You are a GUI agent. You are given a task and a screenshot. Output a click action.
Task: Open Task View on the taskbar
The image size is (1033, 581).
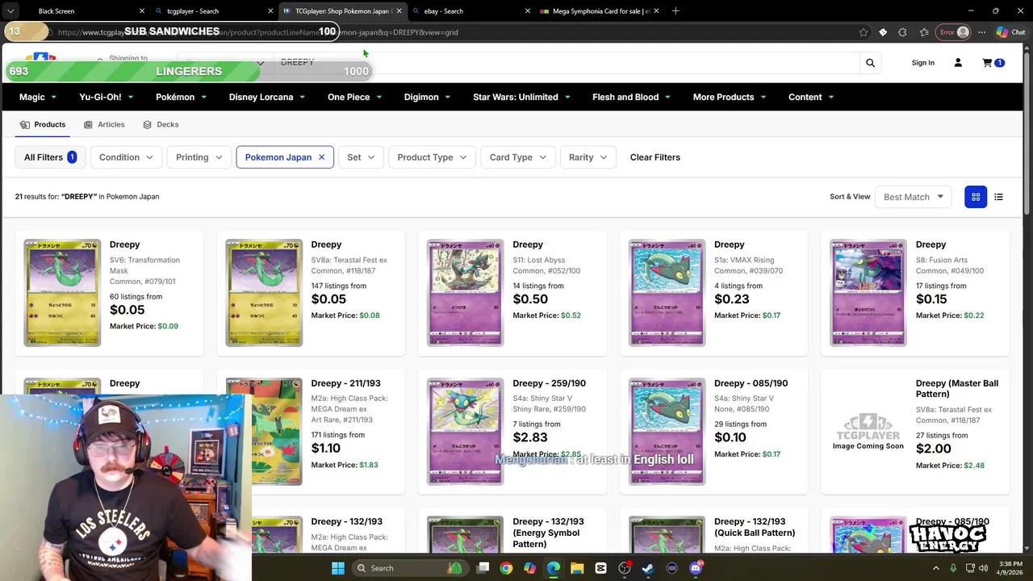(x=483, y=568)
